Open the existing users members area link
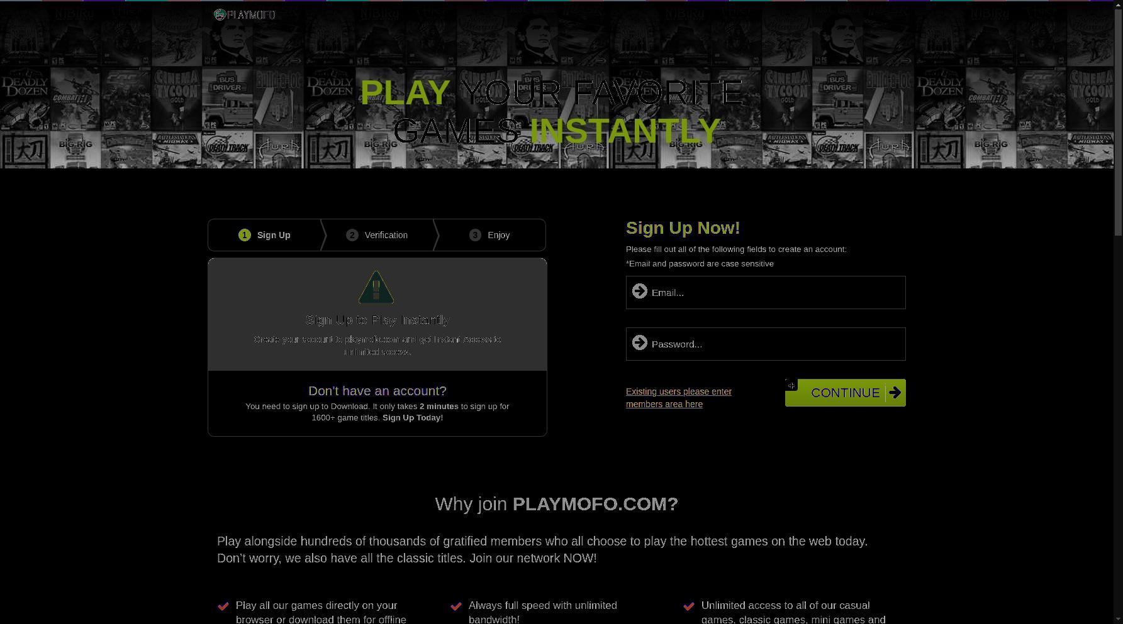Image resolution: width=1123 pixels, height=624 pixels. tap(679, 398)
